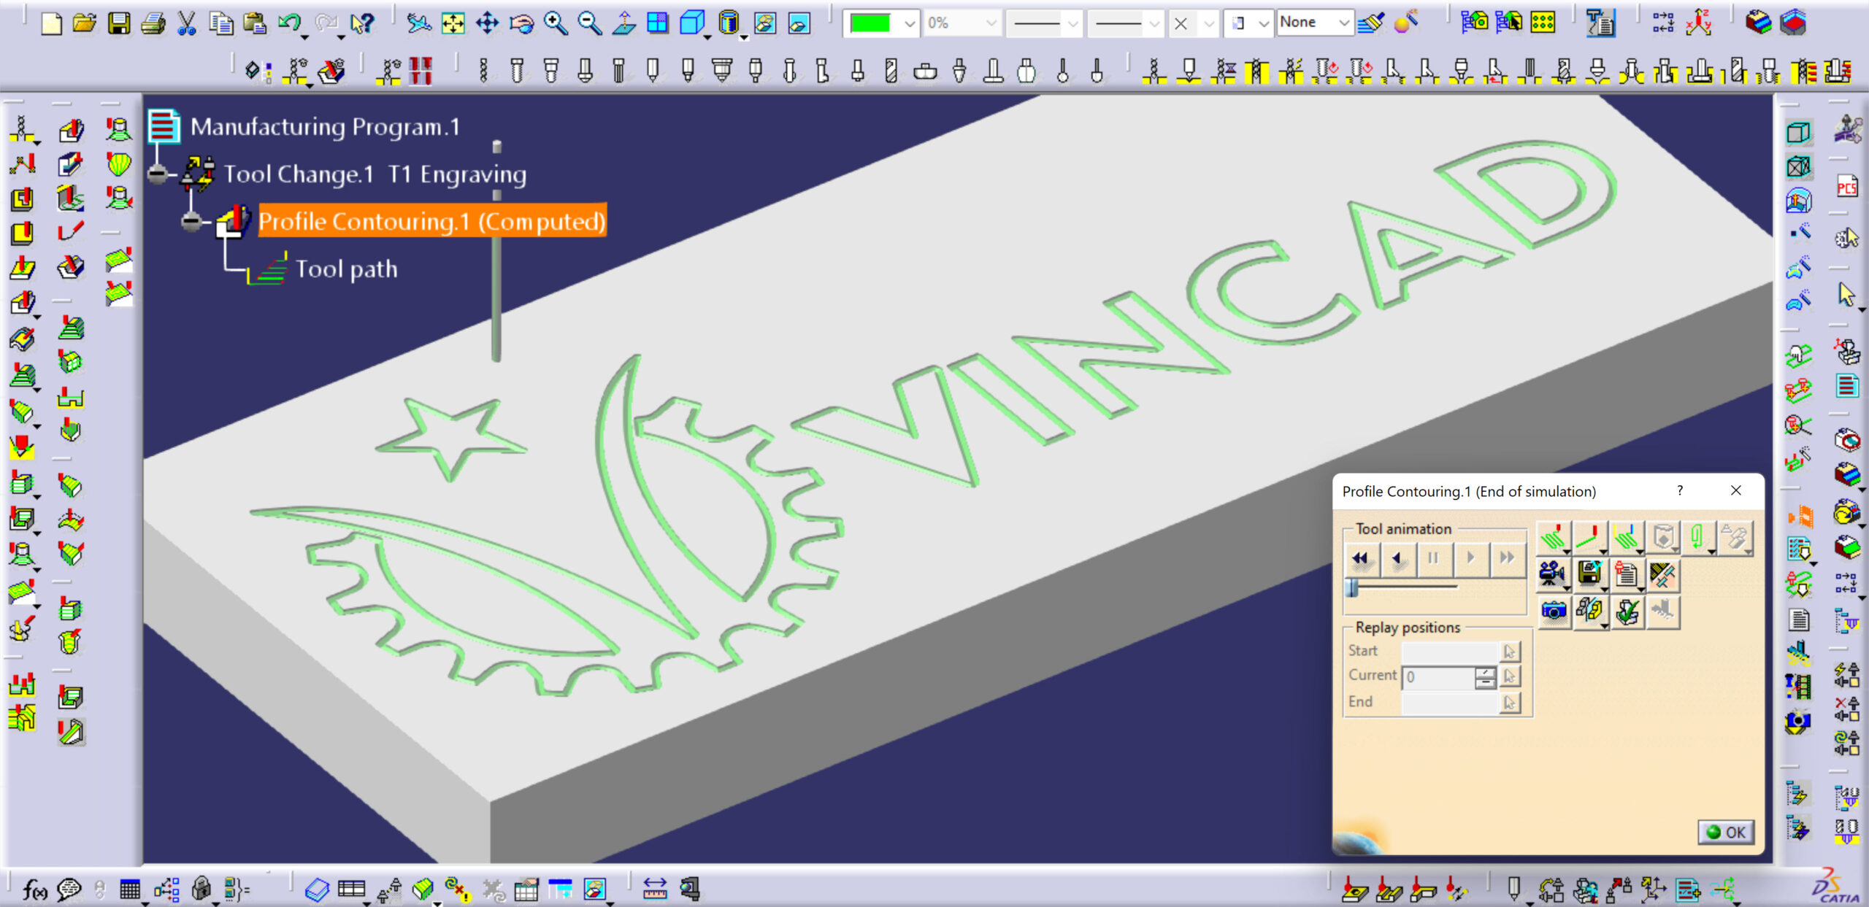Open the None layer dropdown
The image size is (1869, 907).
[x=1343, y=23]
